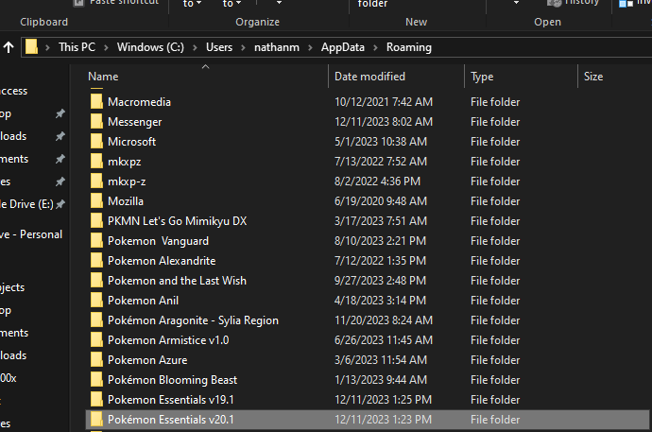Viewport: 652px width, 432px height.
Task: Click Roaming in the breadcrumb
Action: coord(409,47)
